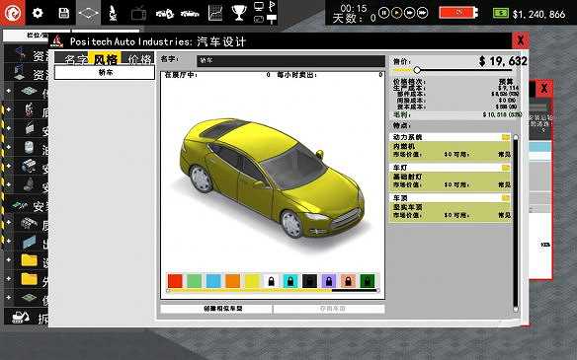Select the 坚实车顶 feature row

[451, 211]
